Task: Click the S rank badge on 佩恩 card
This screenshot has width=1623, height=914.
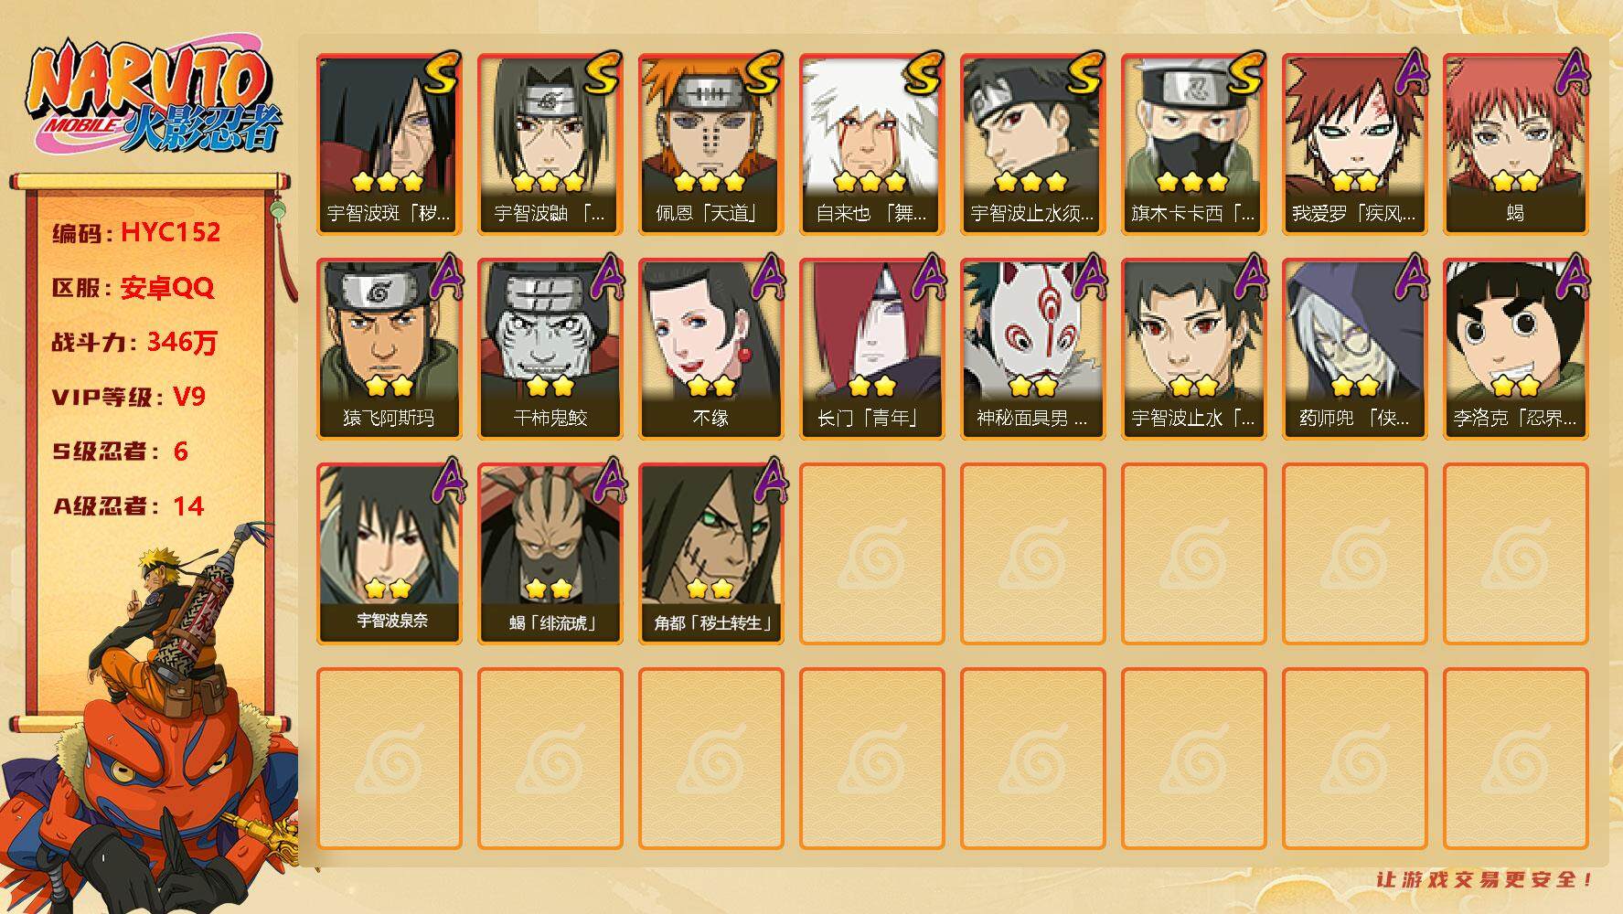Action: click(x=762, y=73)
